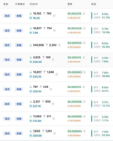
Task: Click cache icon beside 18.2K
Action: point(31,18)
